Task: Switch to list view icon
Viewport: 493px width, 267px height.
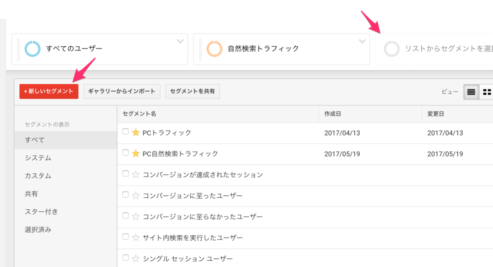Action: tap(471, 92)
